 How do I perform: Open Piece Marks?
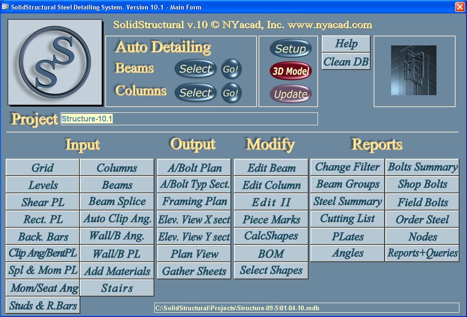[271, 219]
